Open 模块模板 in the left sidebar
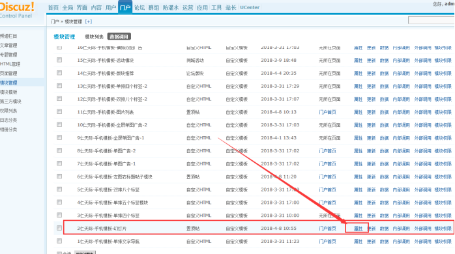Screen dimensions: 455x254 tap(8, 92)
